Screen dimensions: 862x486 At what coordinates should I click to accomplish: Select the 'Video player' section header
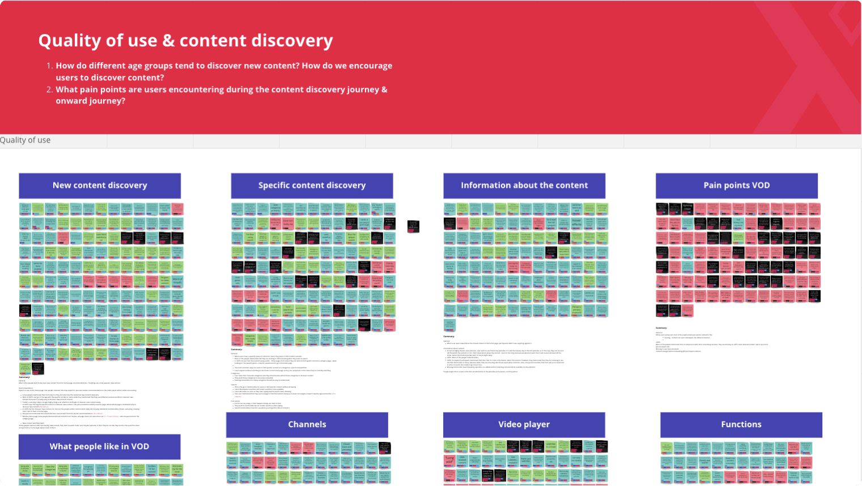pos(524,425)
